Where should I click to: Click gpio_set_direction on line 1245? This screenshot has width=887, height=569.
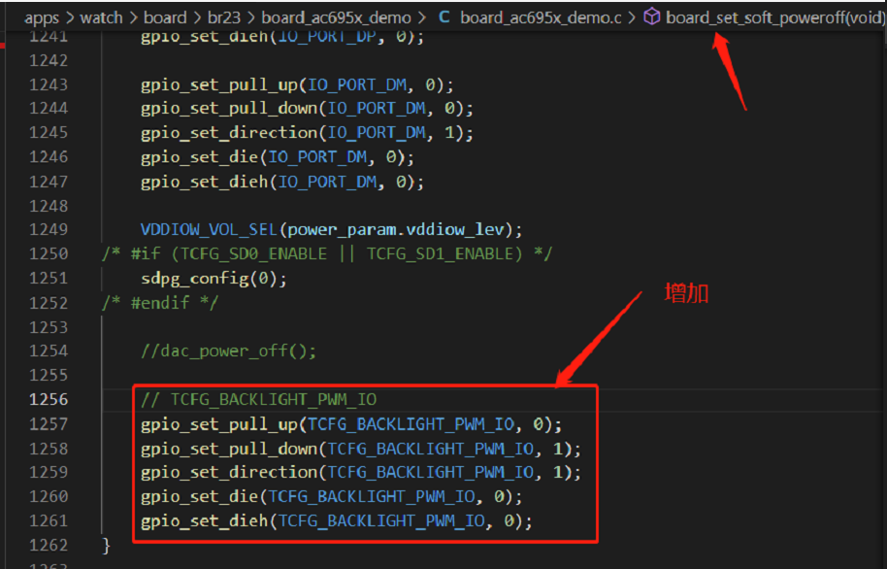[x=229, y=132]
